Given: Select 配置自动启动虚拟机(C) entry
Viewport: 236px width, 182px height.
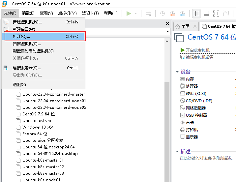Looking at the screenshot, I should pyautogui.click(x=44, y=51).
